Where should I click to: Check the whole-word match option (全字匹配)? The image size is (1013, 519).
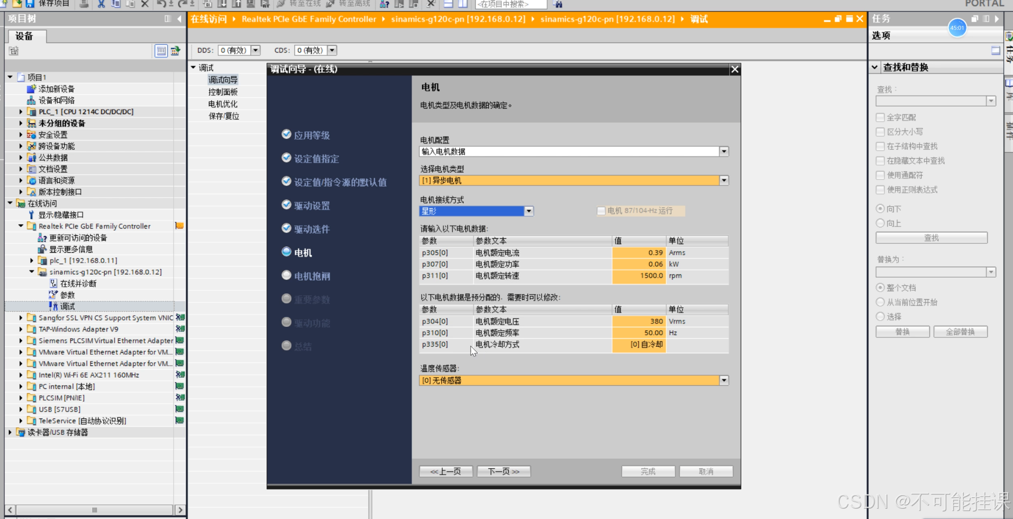click(x=881, y=117)
